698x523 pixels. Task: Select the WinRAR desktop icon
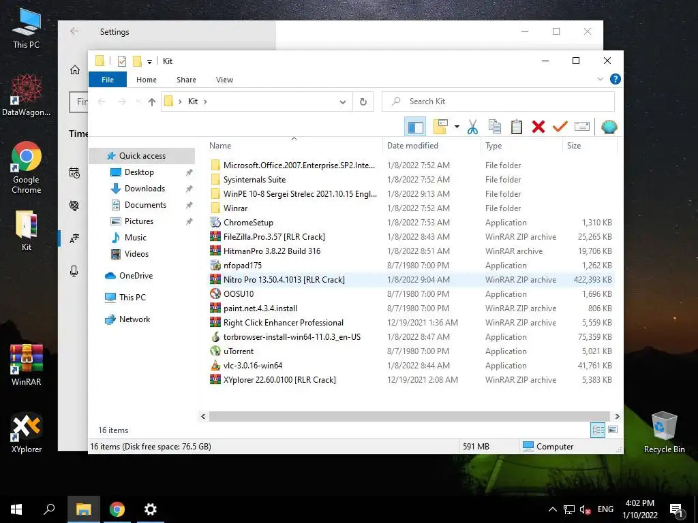[x=27, y=365]
